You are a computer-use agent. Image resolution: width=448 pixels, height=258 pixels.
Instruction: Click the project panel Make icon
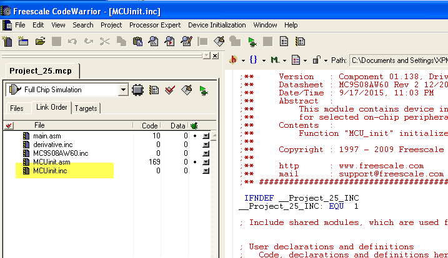(187, 90)
